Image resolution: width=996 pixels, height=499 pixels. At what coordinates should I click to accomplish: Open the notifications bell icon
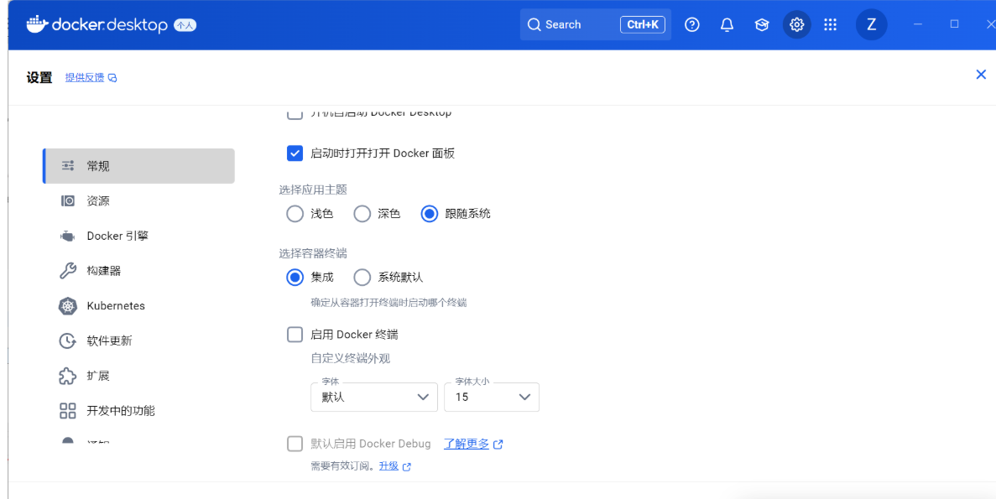tap(727, 25)
